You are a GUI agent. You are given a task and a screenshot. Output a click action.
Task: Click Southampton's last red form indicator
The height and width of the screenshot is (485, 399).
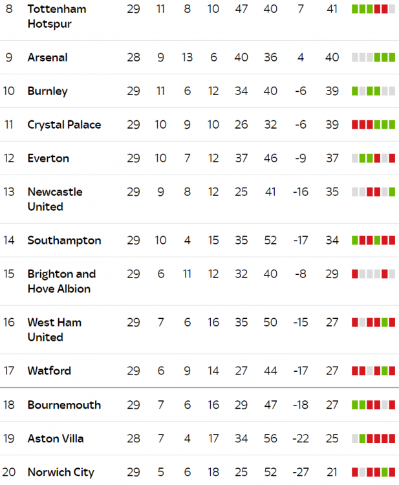click(392, 241)
